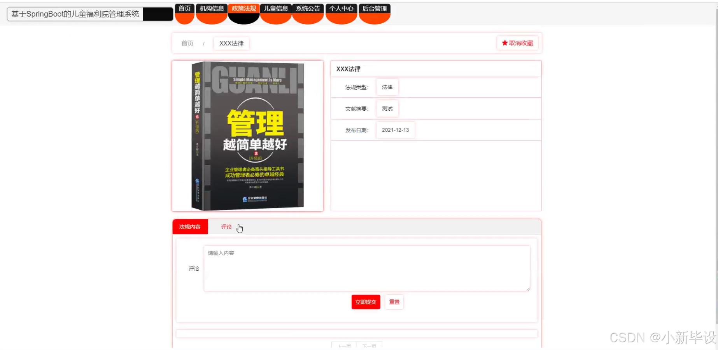Focus the 请输入内容 comment textarea
This screenshot has height=350, width=718.
coord(367,268)
